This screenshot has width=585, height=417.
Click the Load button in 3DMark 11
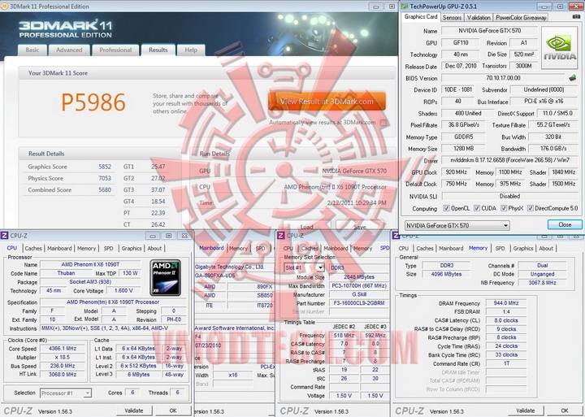coord(306,227)
